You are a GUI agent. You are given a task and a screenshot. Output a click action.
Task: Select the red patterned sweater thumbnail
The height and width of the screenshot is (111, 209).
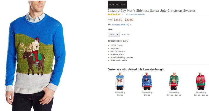click(x=201, y=81)
